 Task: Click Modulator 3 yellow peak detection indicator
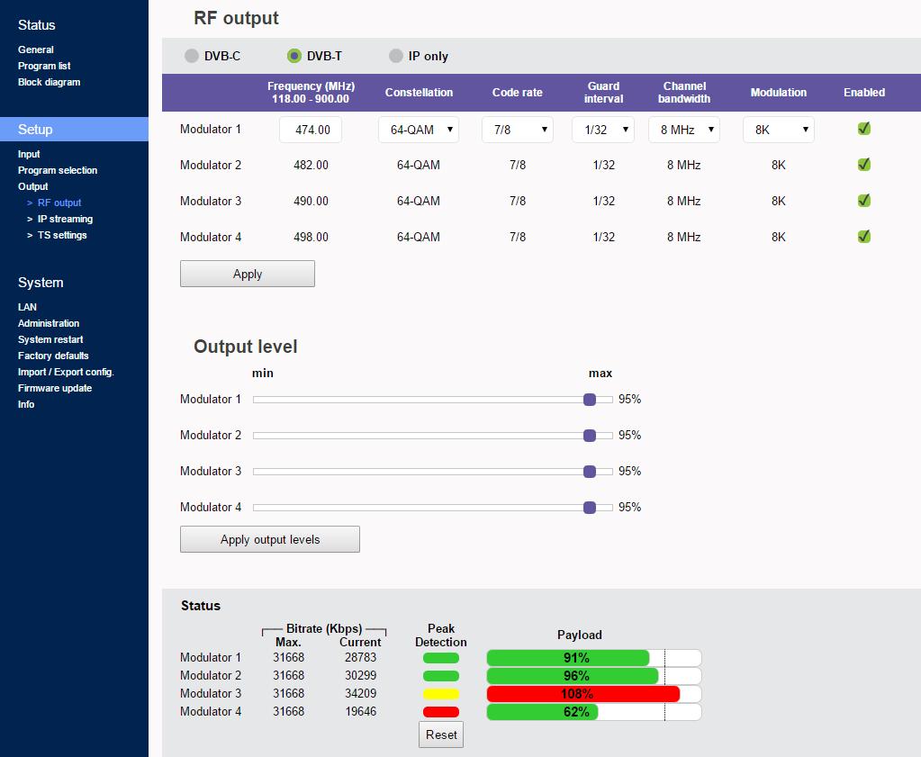441,694
